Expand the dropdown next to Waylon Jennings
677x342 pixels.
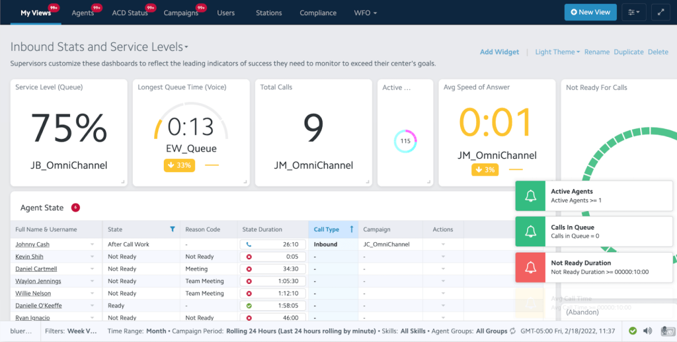click(92, 281)
